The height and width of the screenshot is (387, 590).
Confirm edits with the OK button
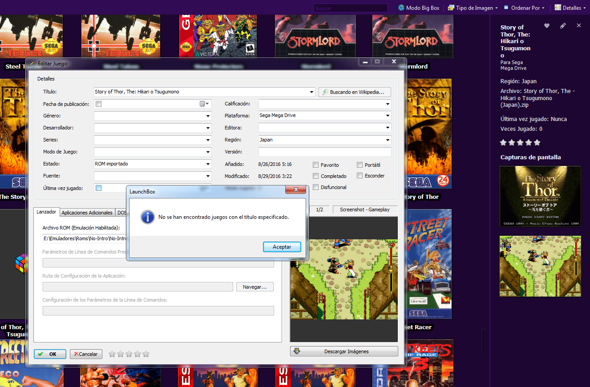point(50,354)
